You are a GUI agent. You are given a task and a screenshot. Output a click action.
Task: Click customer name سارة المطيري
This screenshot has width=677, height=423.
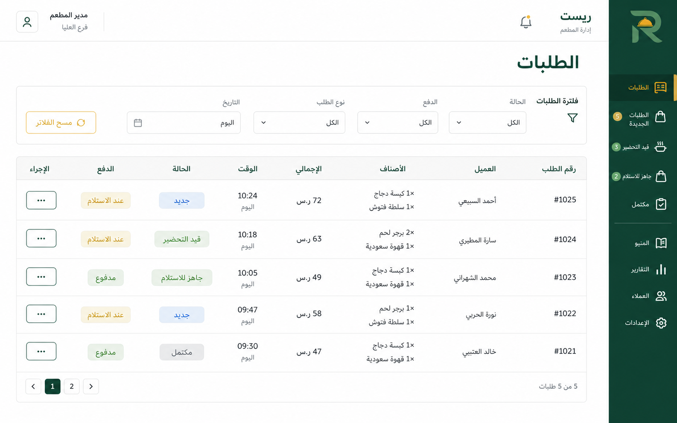pyautogui.click(x=477, y=240)
